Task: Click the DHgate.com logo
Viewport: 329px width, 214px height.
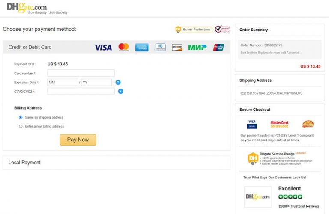Action: click(x=27, y=7)
